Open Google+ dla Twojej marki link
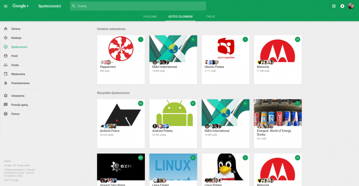Image resolution: width=359 pixels, height=186 pixels. point(17,165)
